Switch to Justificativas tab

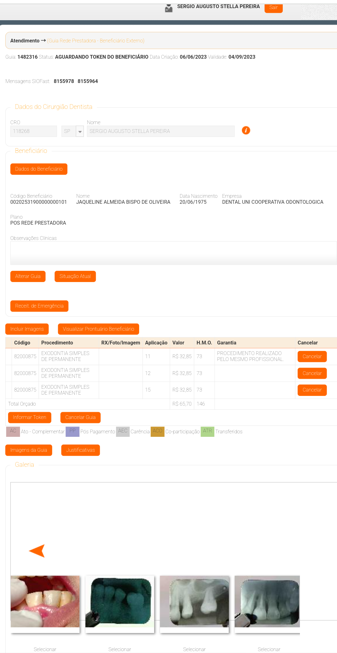tap(81, 450)
